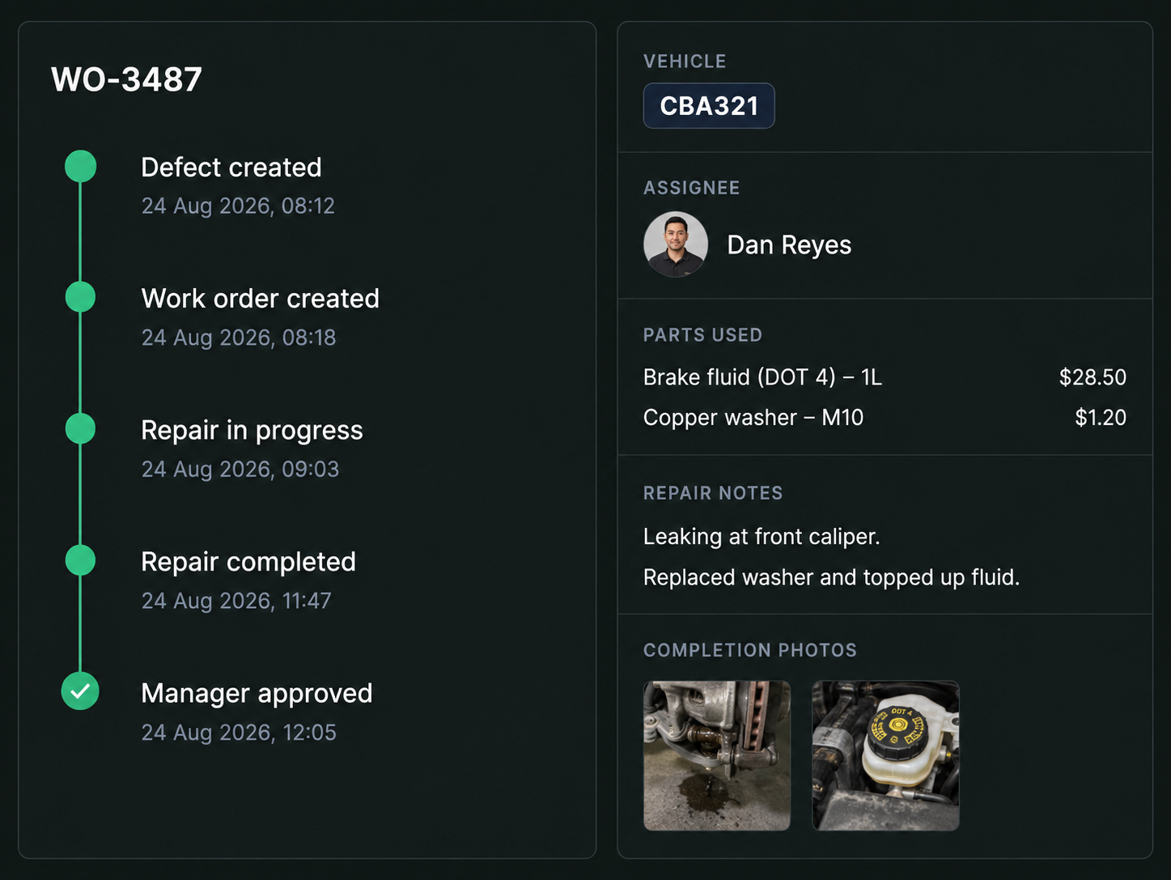Select the Repair completed label
The height and width of the screenshot is (880, 1171).
248,562
